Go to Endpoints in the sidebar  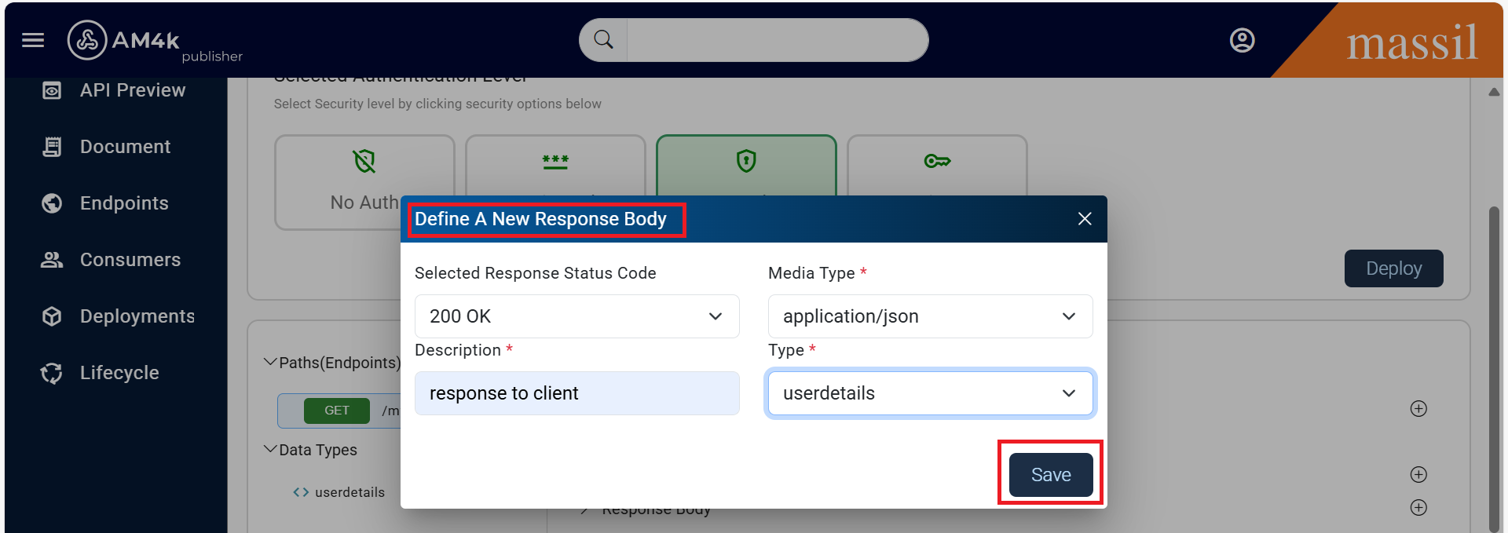pos(124,203)
